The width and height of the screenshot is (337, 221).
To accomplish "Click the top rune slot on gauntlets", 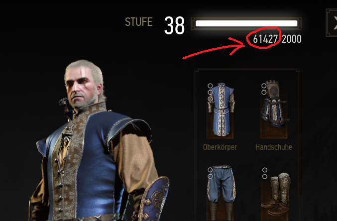I will point(264,86).
